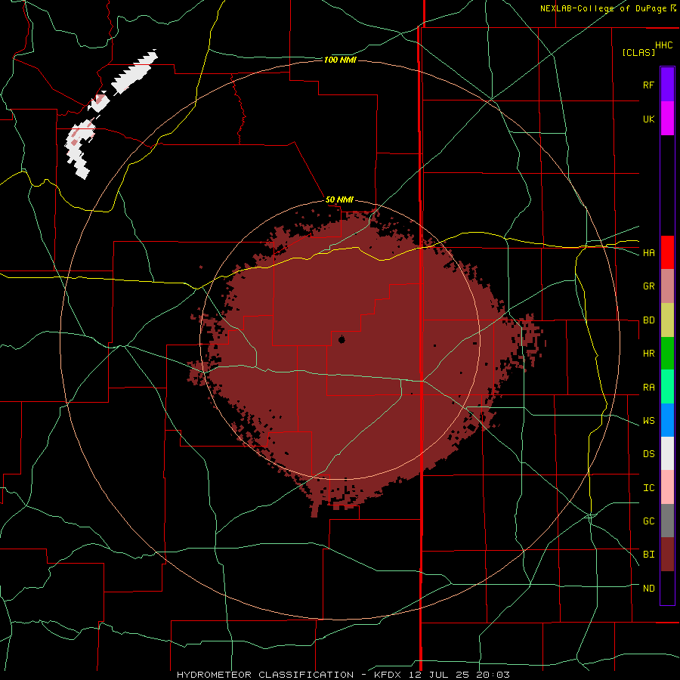The height and width of the screenshot is (680, 680).
Task: Click the IC legend label
Action: [648, 488]
